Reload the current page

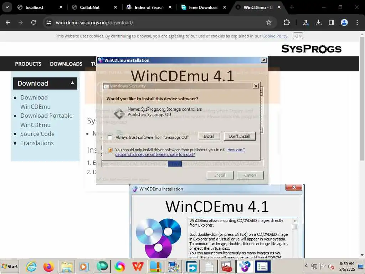(x=34, y=22)
